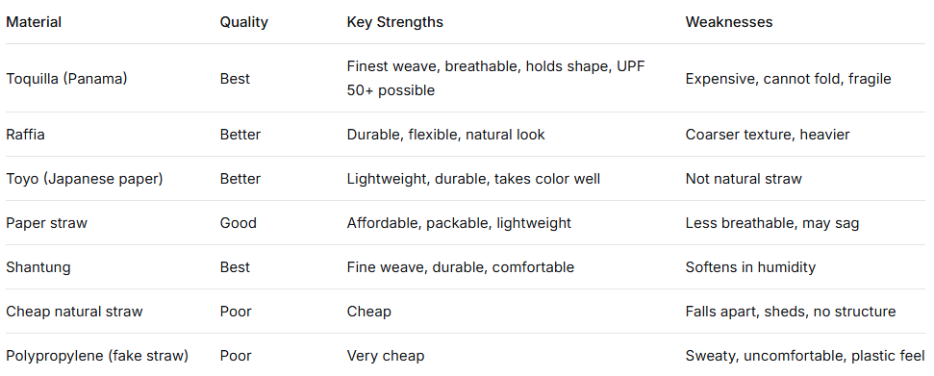
Task: Click the Good quality rating cell
Action: coord(238,223)
